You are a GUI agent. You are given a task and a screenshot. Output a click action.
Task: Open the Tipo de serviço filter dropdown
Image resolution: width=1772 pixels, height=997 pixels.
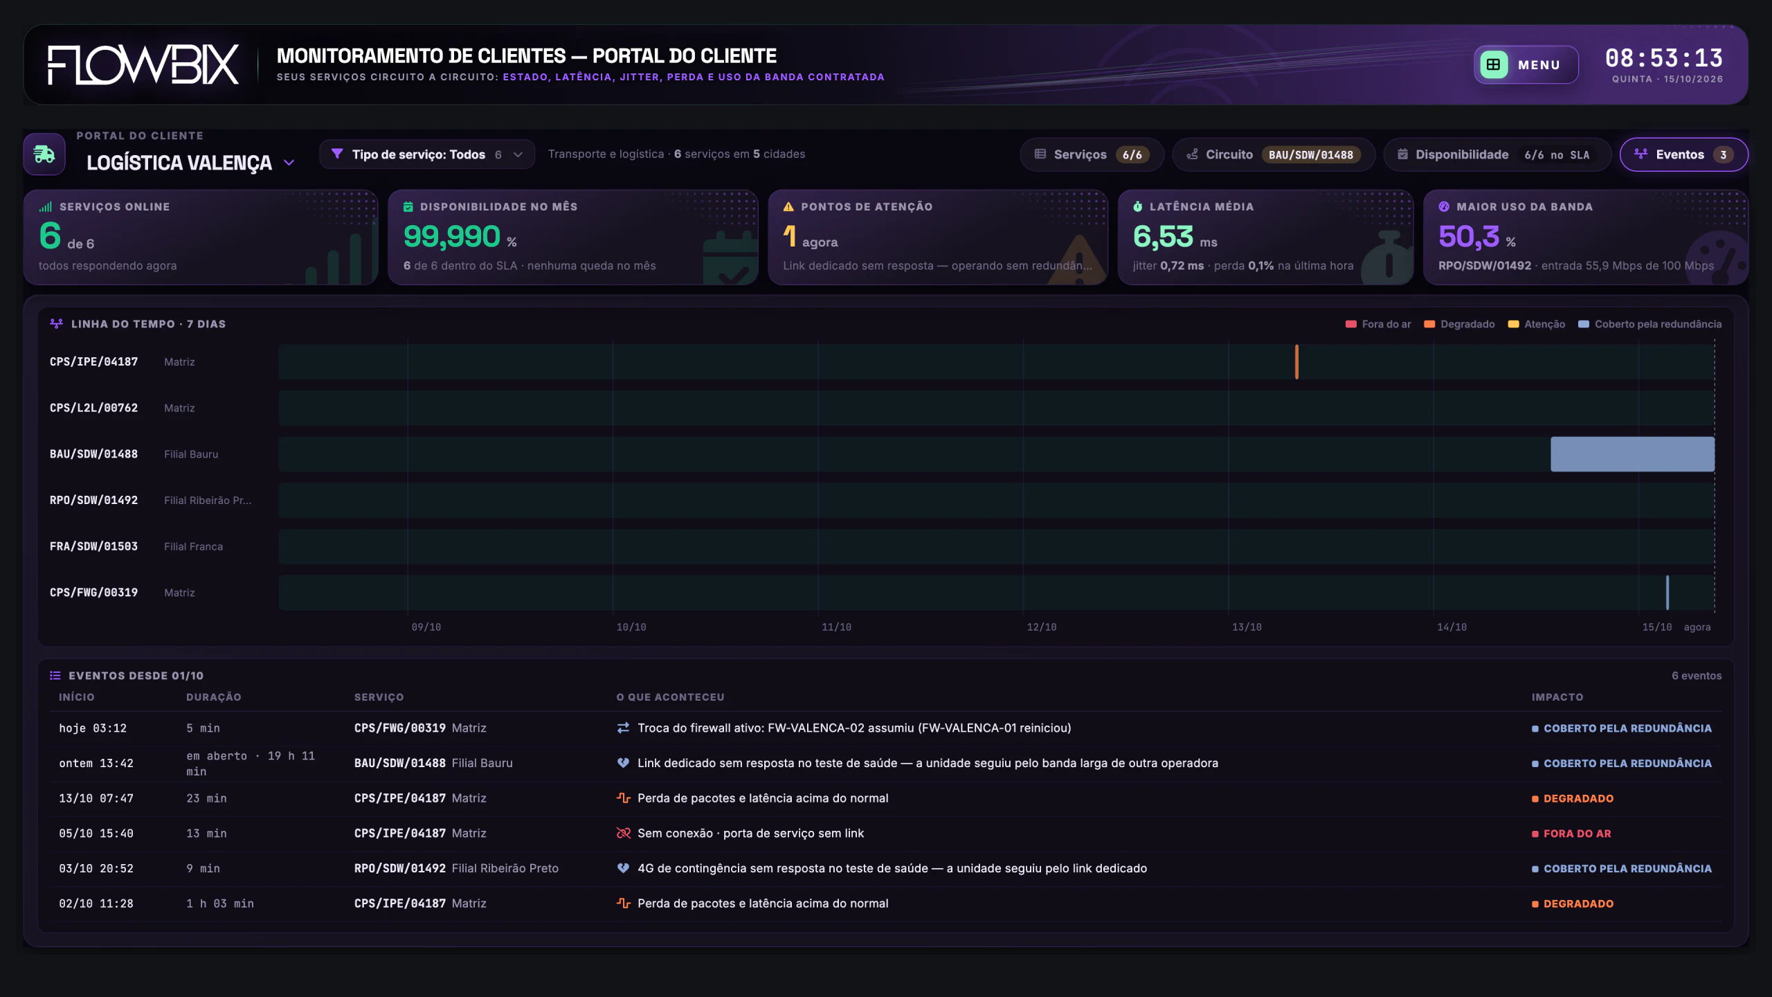[427, 154]
